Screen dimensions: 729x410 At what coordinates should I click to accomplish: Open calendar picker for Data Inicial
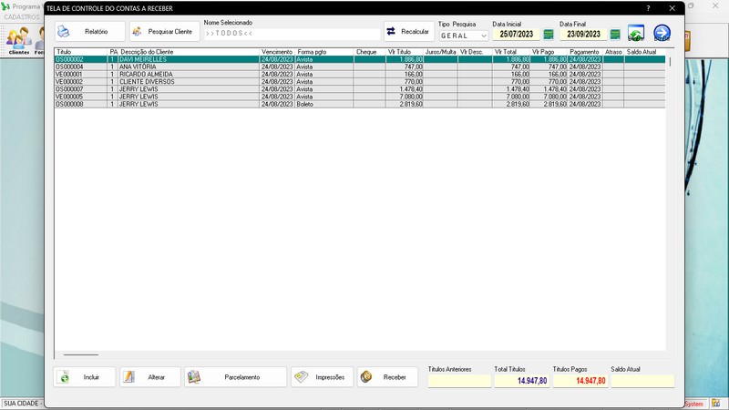(549, 35)
